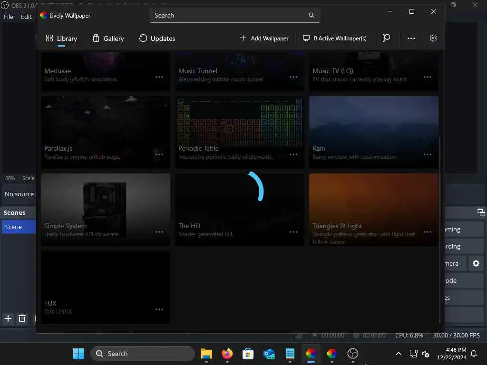Open Lively Wallpaper settings gear
This screenshot has width=487, height=365.
(433, 38)
